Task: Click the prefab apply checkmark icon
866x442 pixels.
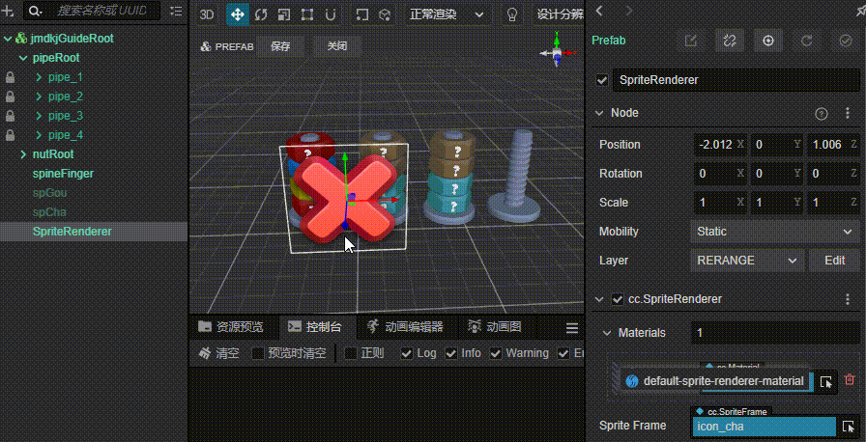Action: [846, 41]
